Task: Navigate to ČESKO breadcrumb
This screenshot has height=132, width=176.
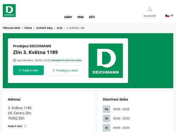Action: tap(28, 28)
